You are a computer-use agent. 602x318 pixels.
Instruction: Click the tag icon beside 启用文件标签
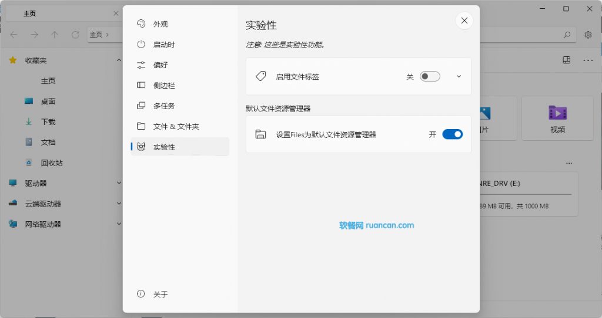tap(261, 76)
